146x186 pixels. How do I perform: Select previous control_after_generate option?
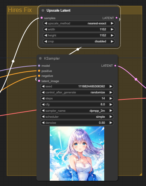click(43, 92)
